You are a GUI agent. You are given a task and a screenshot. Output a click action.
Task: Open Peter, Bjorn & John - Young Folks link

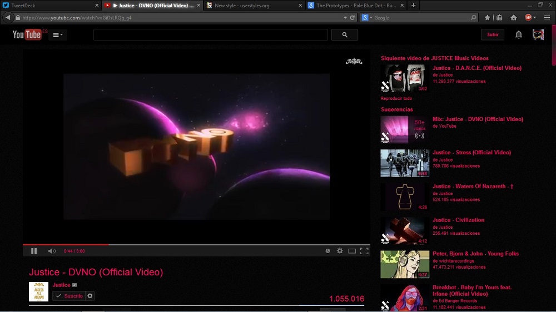(x=475, y=254)
